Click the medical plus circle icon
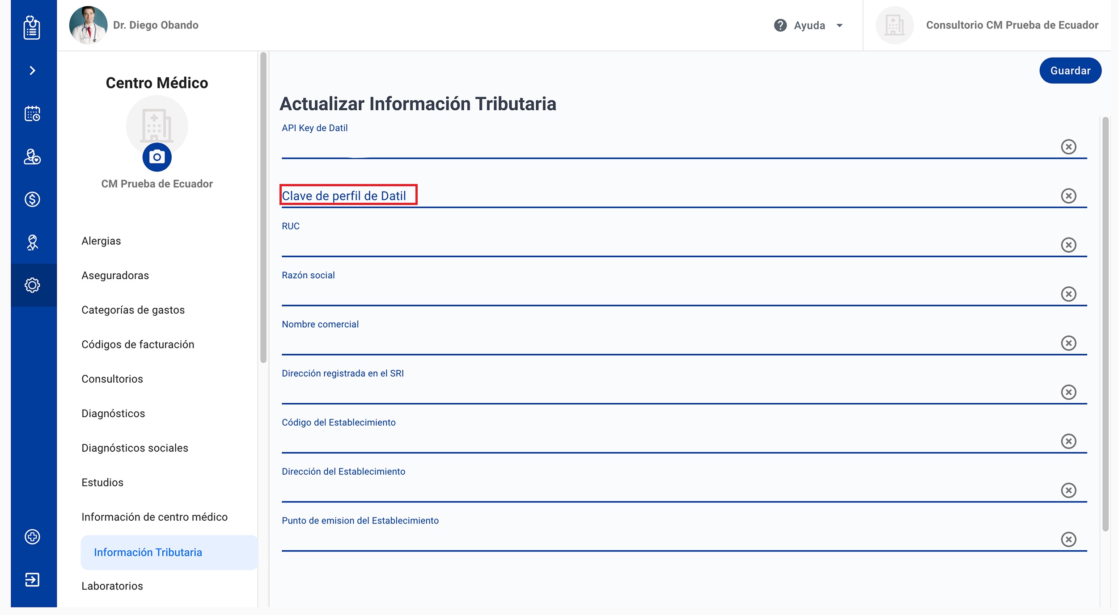 [32, 536]
